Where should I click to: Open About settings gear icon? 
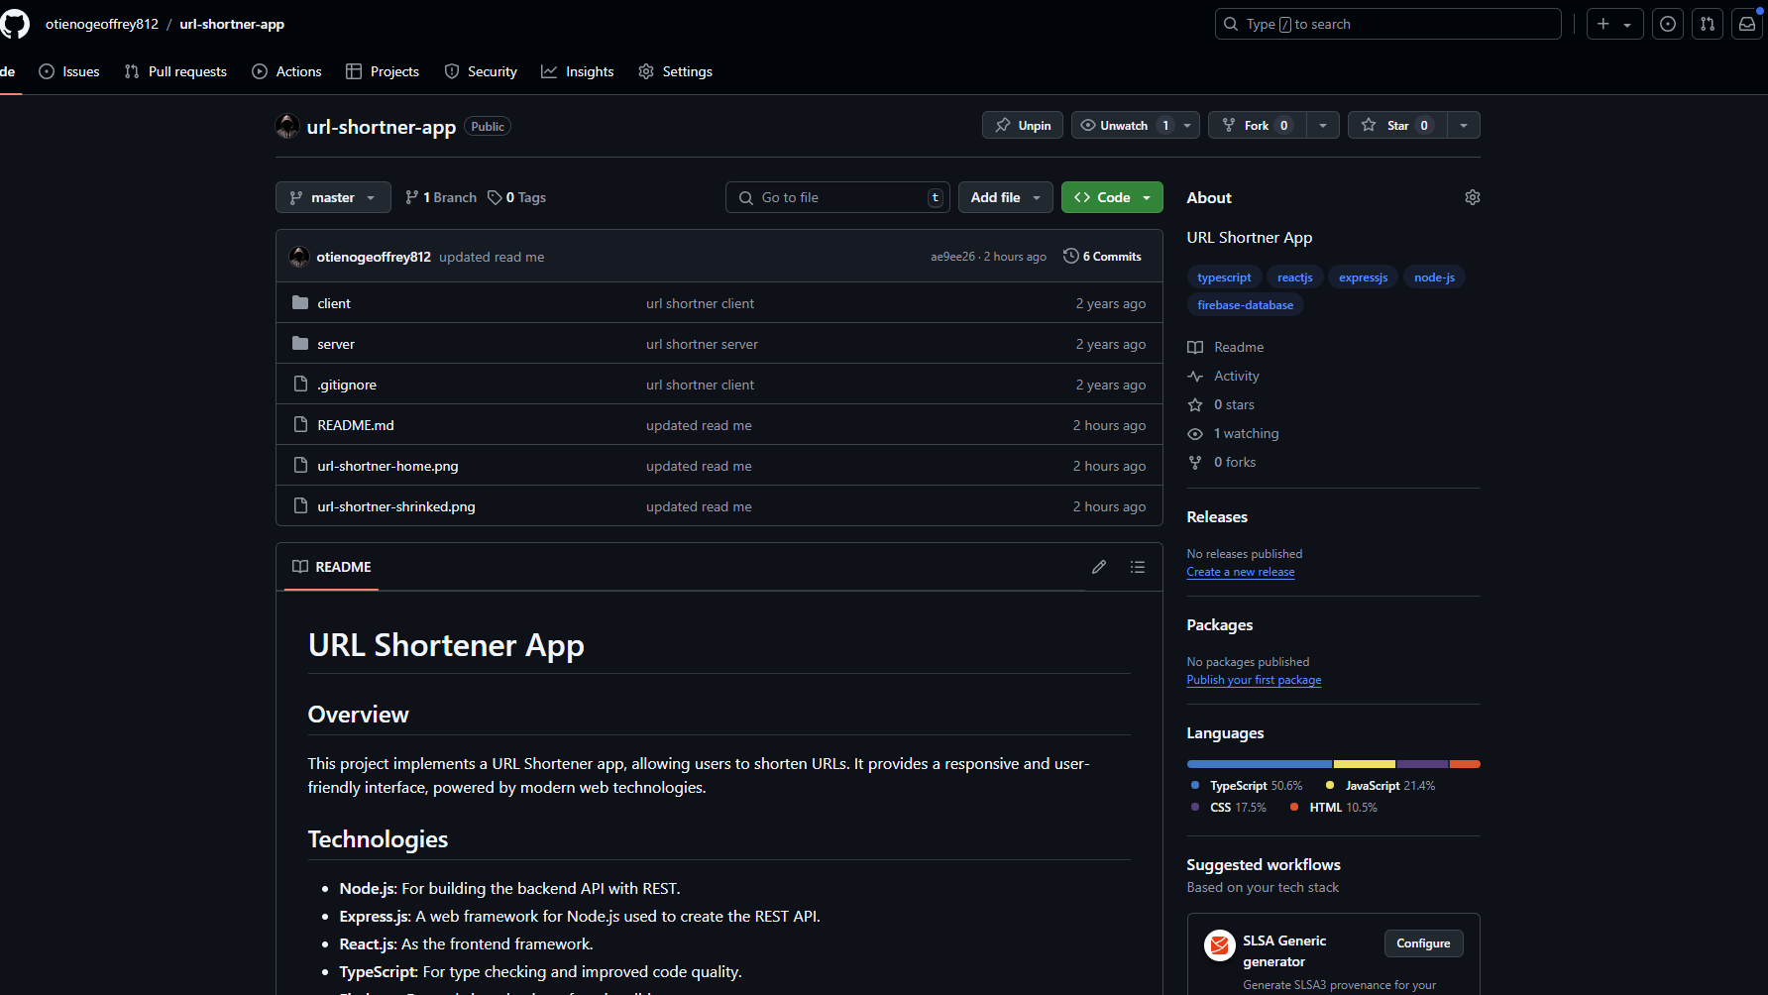pos(1473,197)
